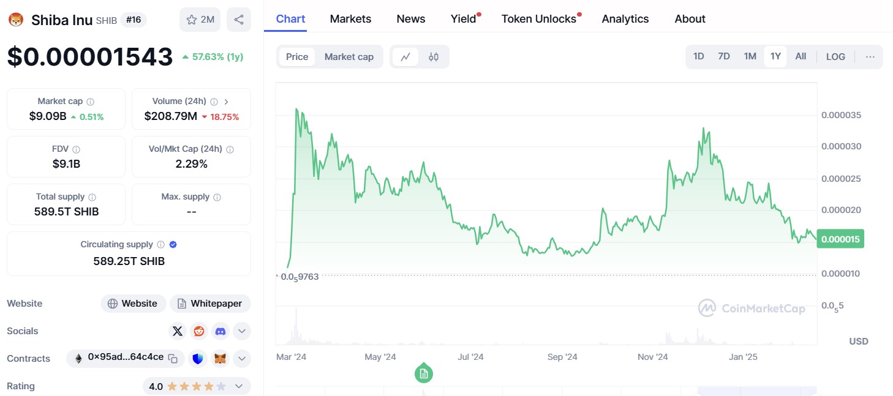The image size is (893, 396).
Task: Add token to MetaMask via fox icon
Action: [220, 359]
